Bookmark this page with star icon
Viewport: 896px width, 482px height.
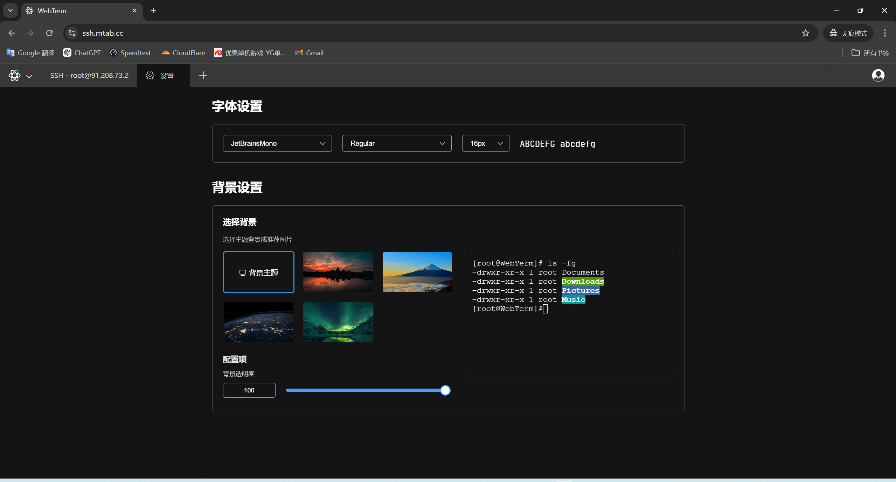pyautogui.click(x=805, y=33)
